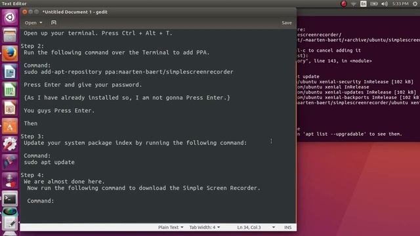Open the system session gear menu
The image size is (420, 236).
[415, 4]
